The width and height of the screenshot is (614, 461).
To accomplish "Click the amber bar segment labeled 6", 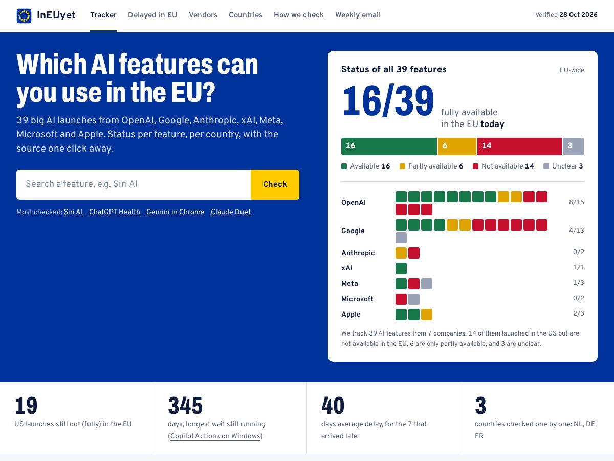I will (457, 146).
